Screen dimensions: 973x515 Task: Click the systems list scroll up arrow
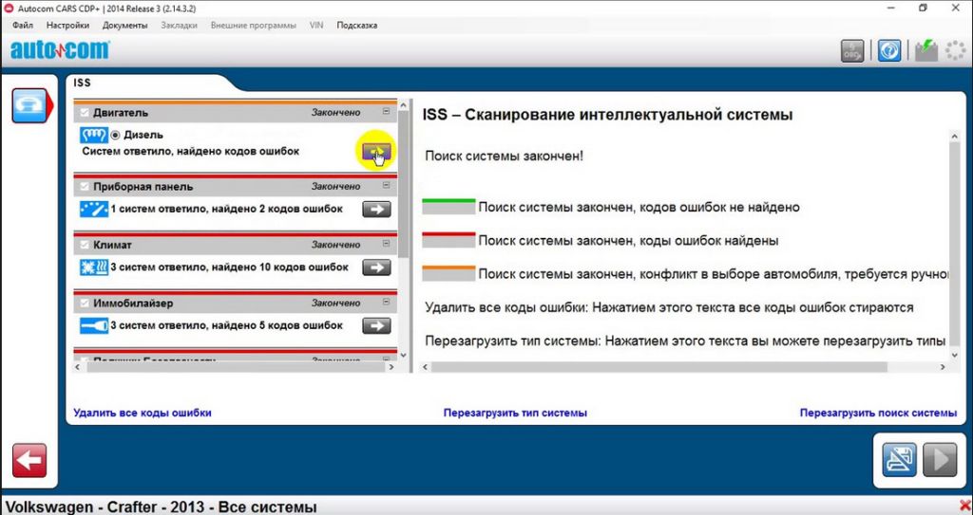(x=403, y=105)
